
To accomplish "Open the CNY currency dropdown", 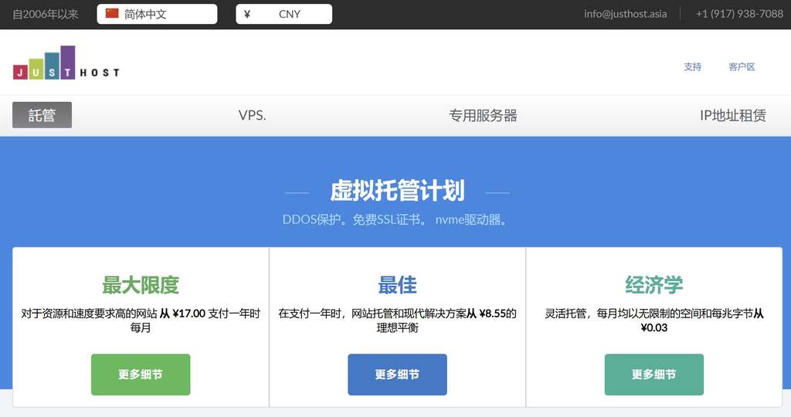I will click(x=283, y=14).
